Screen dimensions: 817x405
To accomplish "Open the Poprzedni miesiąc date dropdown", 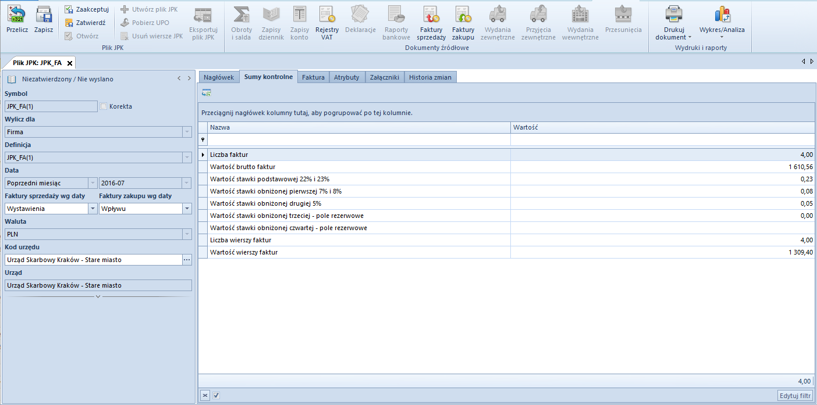I will tap(93, 183).
